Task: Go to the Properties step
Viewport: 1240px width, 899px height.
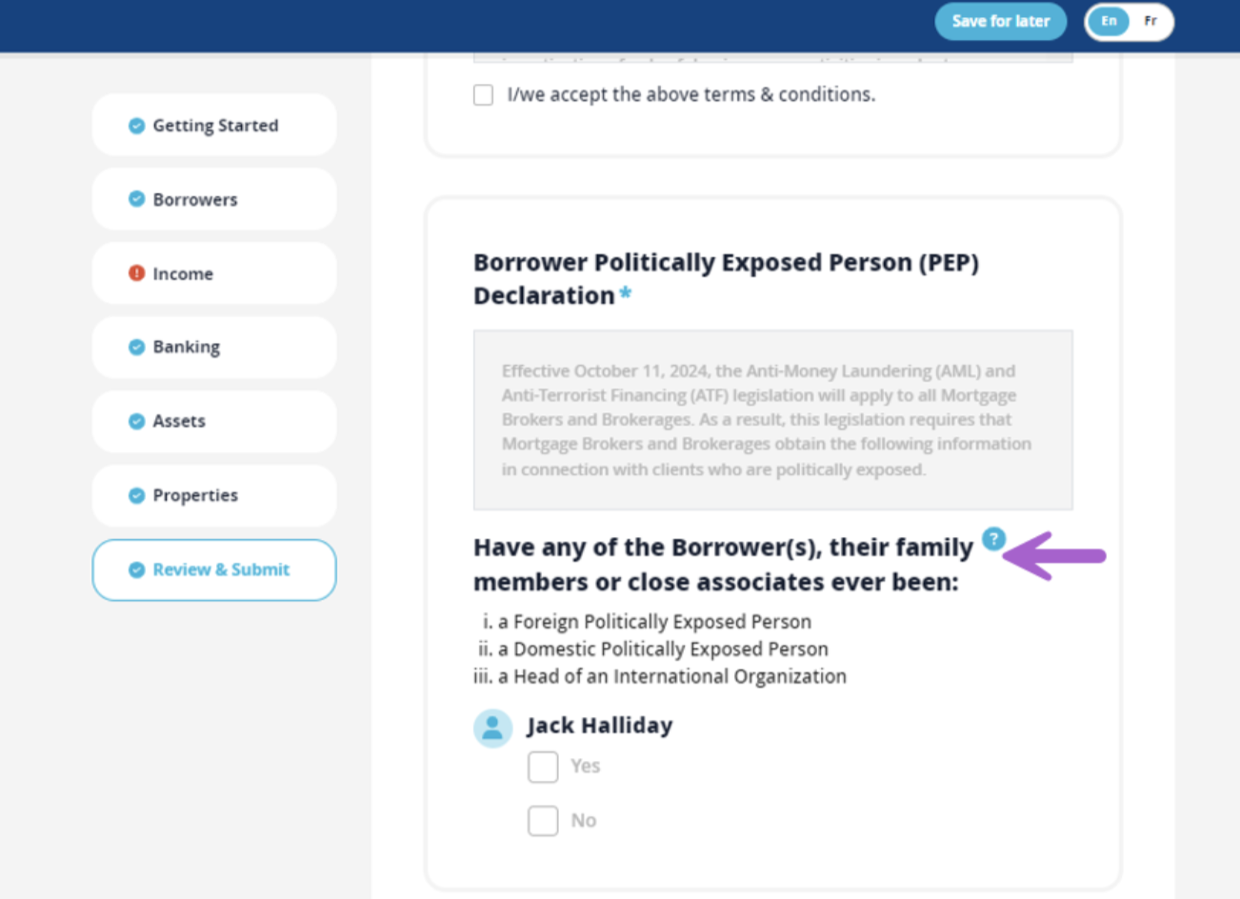Action: (214, 495)
